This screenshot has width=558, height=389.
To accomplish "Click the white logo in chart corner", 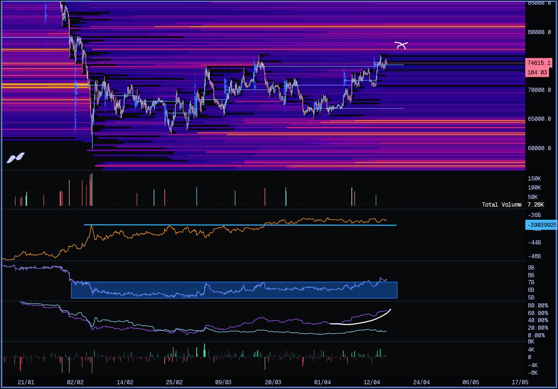I will (x=15, y=158).
